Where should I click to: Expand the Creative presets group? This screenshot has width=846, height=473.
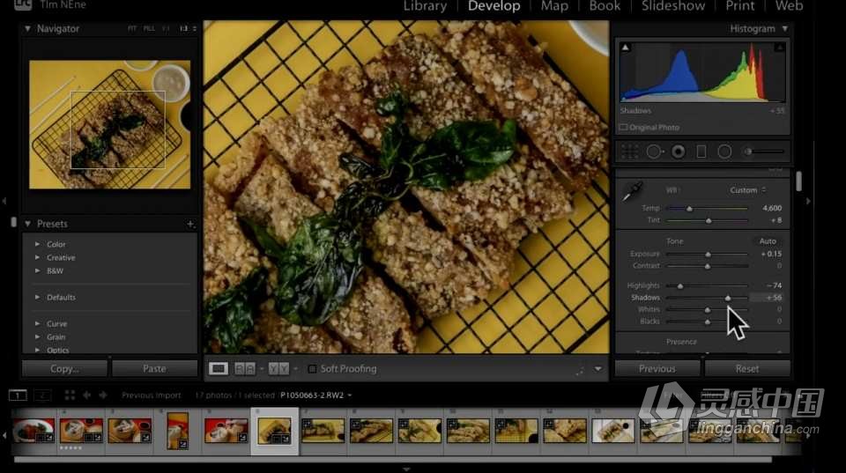coord(37,258)
